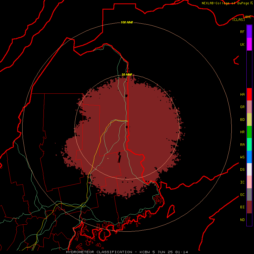
Task: Click the KCBW radar station identifier
Action: [x=145, y=252]
